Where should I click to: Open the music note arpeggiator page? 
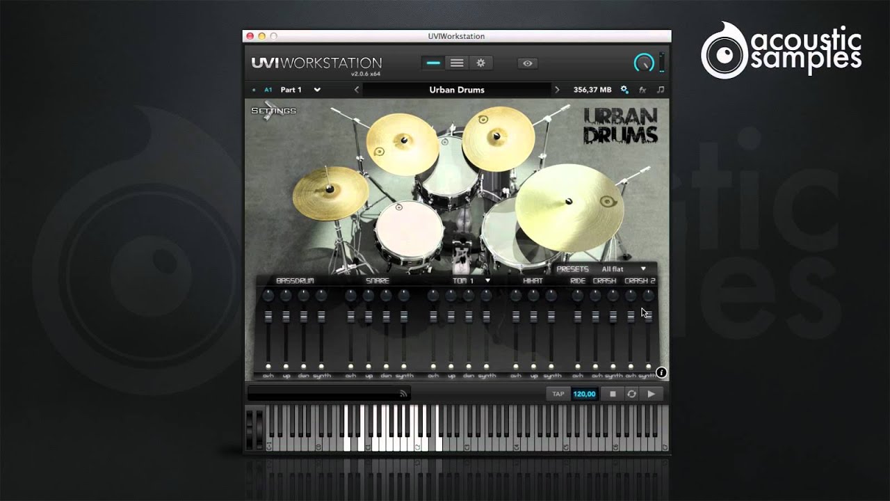[x=661, y=90]
